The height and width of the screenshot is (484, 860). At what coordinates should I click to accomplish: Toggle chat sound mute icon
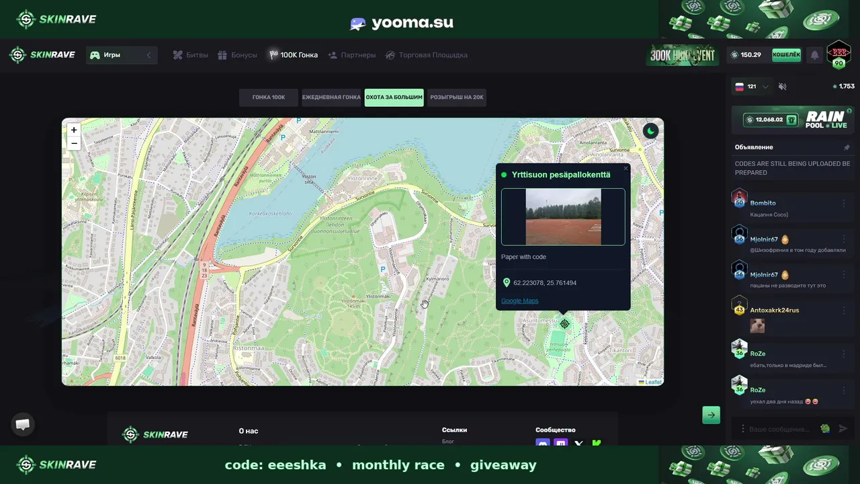click(783, 87)
